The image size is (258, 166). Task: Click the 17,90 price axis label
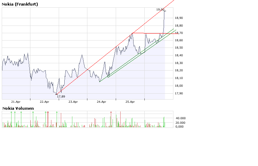coord(179,93)
